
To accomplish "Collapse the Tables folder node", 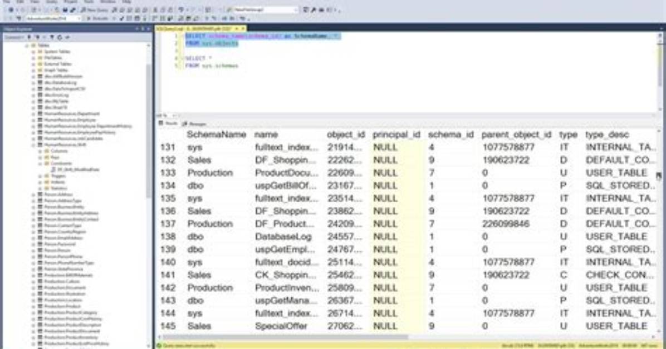I will [x=27, y=46].
